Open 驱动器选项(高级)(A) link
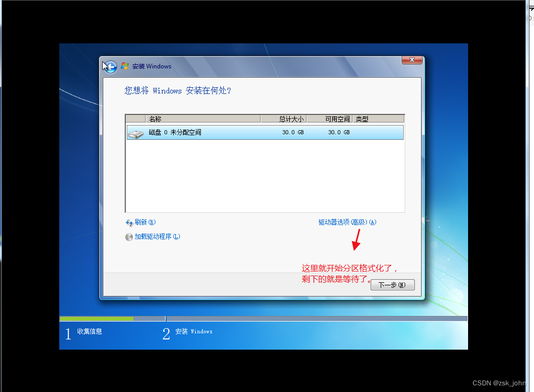Viewport: 534px width, 392px height. 347,222
